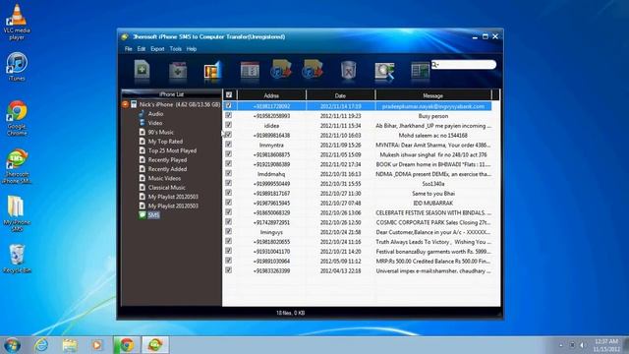Uncheck the checkbox for Busy person row
The image size is (629, 354).
tap(228, 116)
